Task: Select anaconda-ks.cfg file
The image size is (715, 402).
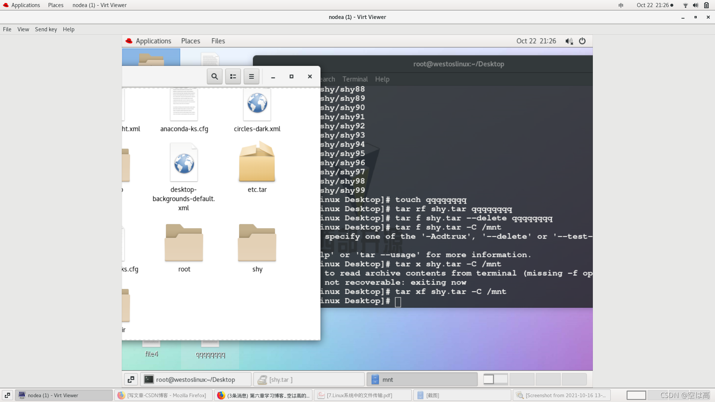Action: point(184,105)
